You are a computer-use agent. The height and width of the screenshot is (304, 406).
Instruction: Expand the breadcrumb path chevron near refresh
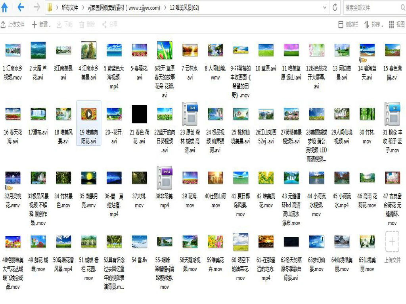tap(324, 7)
